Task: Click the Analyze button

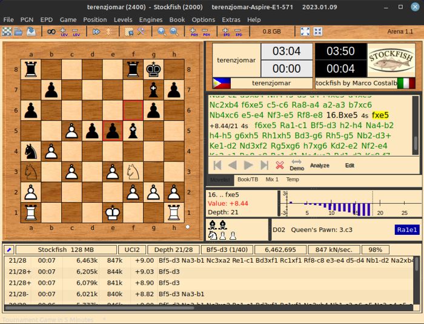Action: point(320,166)
